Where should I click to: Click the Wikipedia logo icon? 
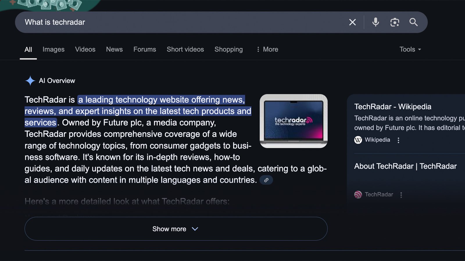click(358, 140)
